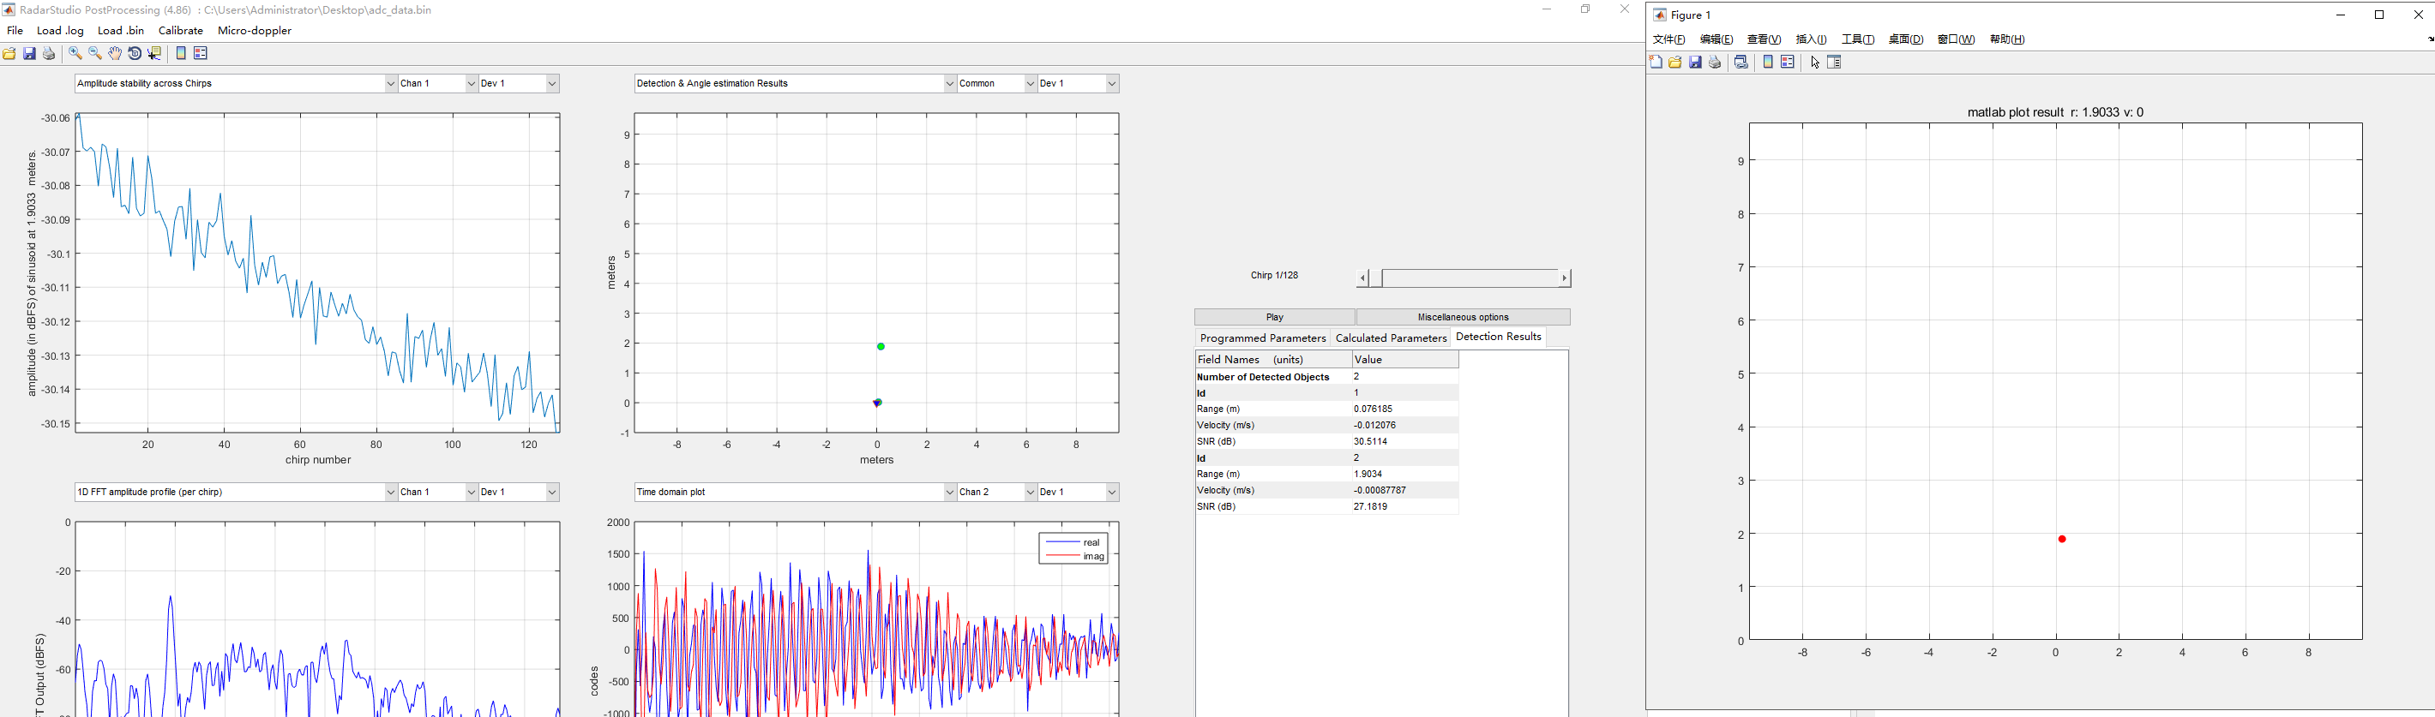Viewport: 2435px width, 717px height.
Task: Open Chan 1 dropdown of amplitude stability plot
Action: [x=437, y=83]
